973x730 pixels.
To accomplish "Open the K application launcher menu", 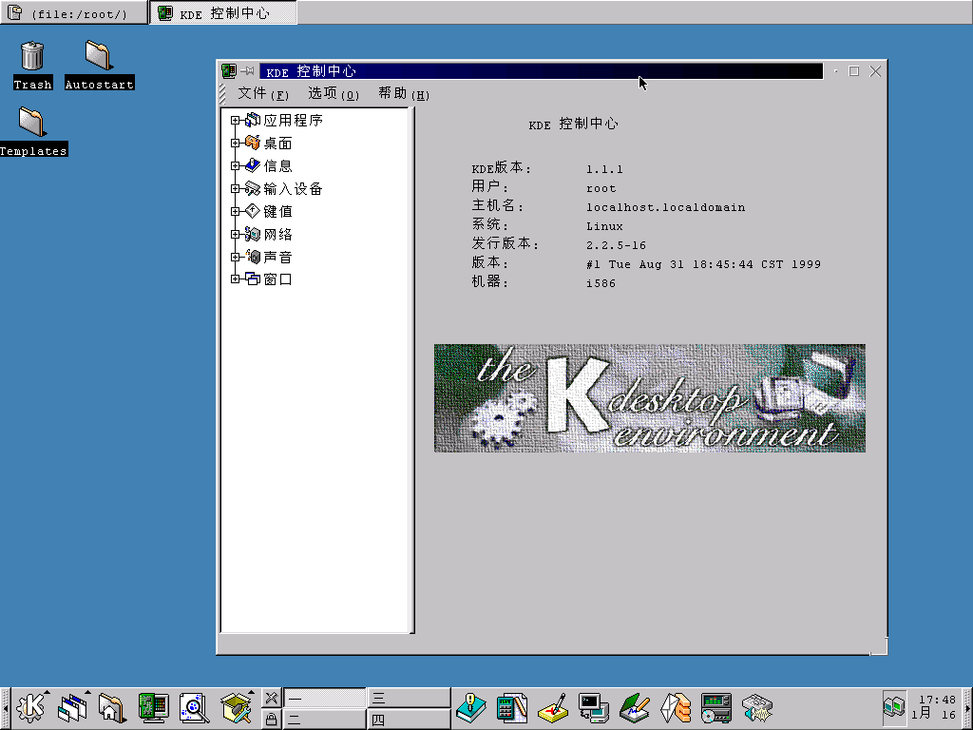I will (x=30, y=707).
